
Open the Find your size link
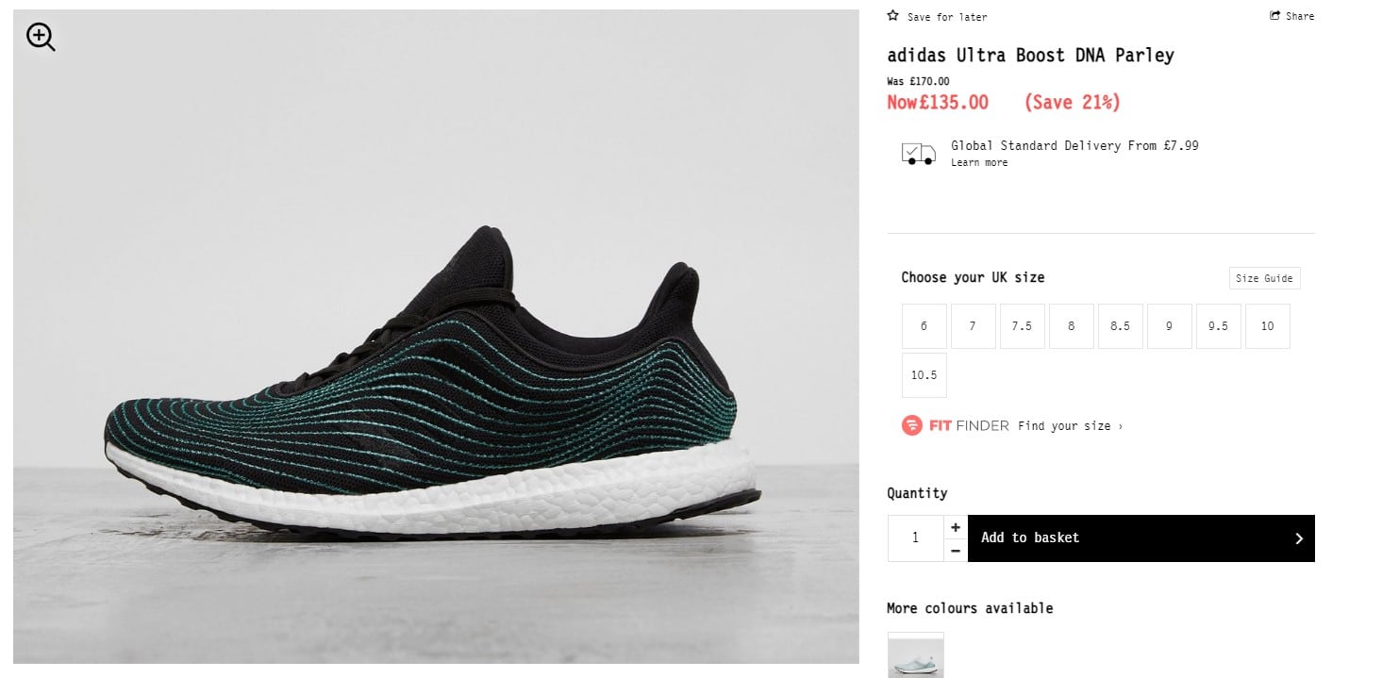pyautogui.click(x=1070, y=426)
